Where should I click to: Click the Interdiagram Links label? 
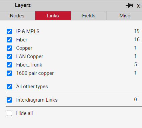(37, 100)
